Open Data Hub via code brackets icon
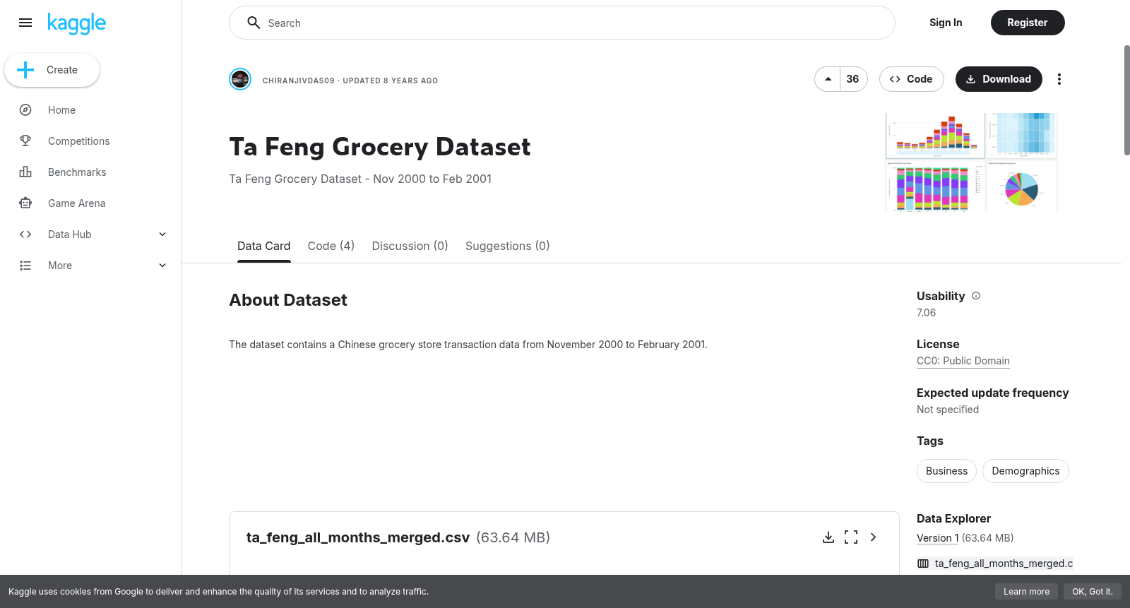This screenshot has width=1130, height=608. click(25, 234)
